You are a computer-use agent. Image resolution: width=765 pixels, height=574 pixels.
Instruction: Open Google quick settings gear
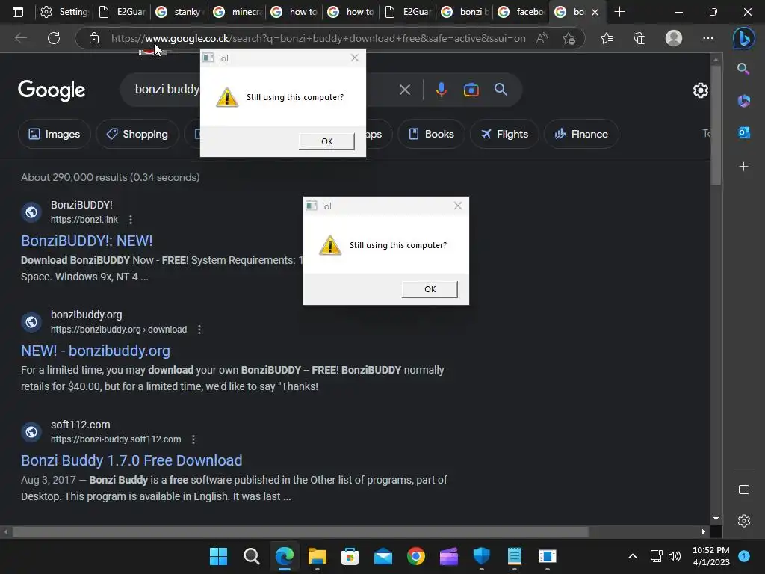pyautogui.click(x=701, y=90)
